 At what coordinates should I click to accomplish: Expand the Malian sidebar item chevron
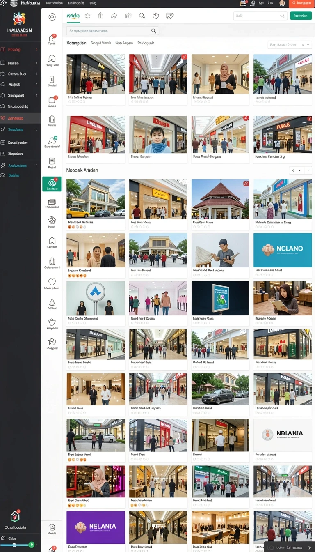click(37, 63)
